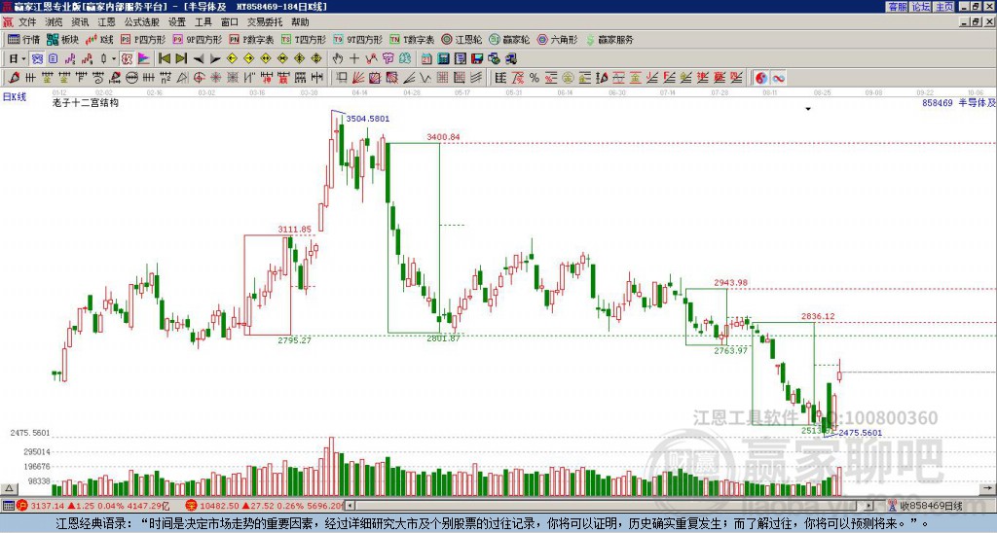Click the n² grid tool icon
This screenshot has width=997, height=533.
[166, 78]
